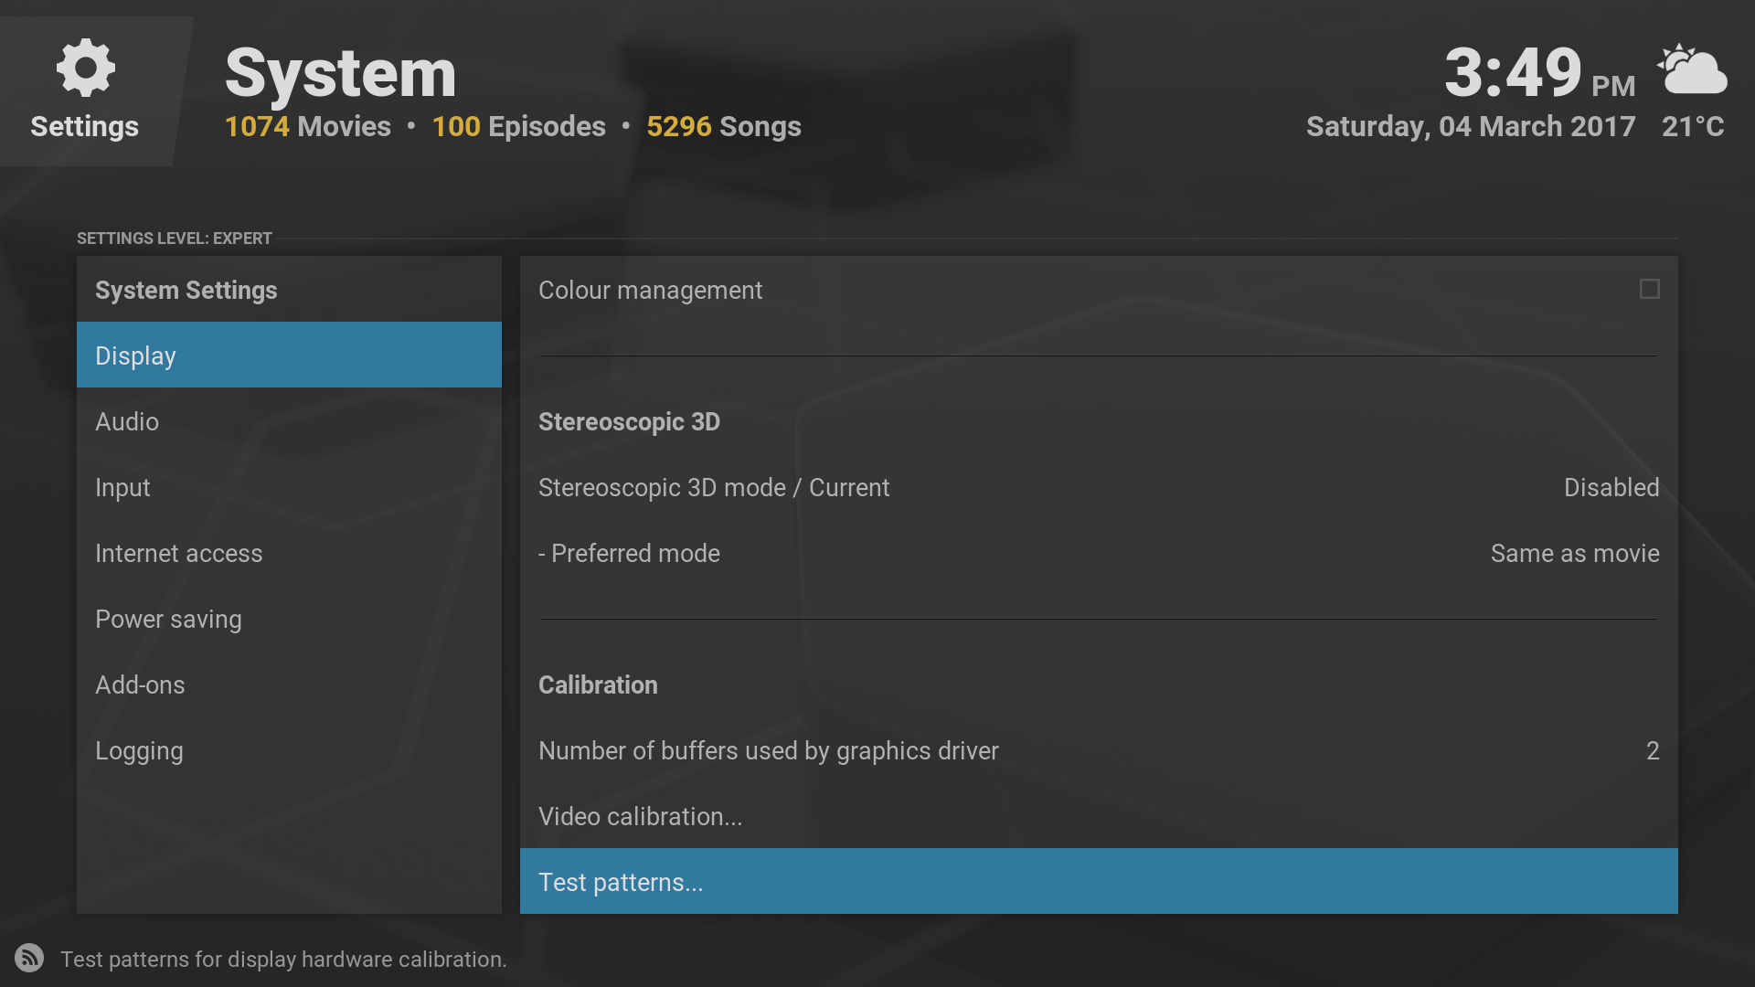This screenshot has width=1755, height=987.
Task: Click the partly cloudy weather icon
Action: [x=1692, y=69]
